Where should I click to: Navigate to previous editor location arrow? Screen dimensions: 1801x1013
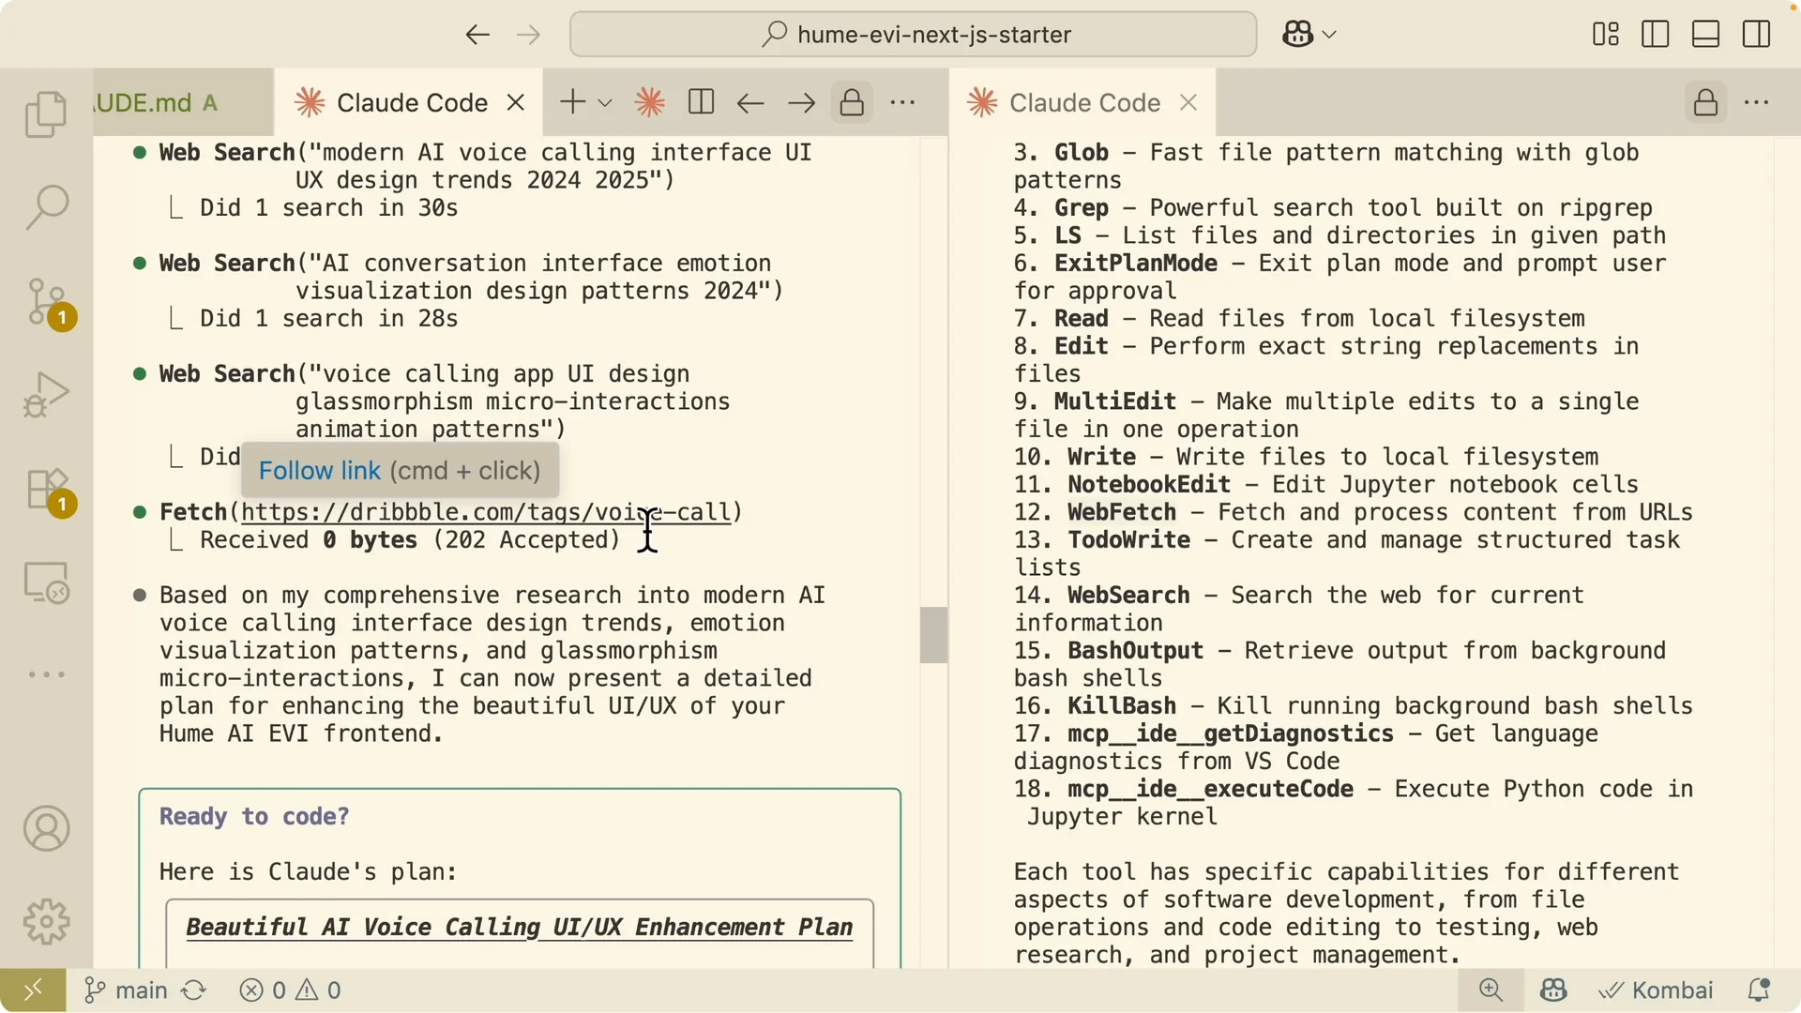pyautogui.click(x=750, y=102)
